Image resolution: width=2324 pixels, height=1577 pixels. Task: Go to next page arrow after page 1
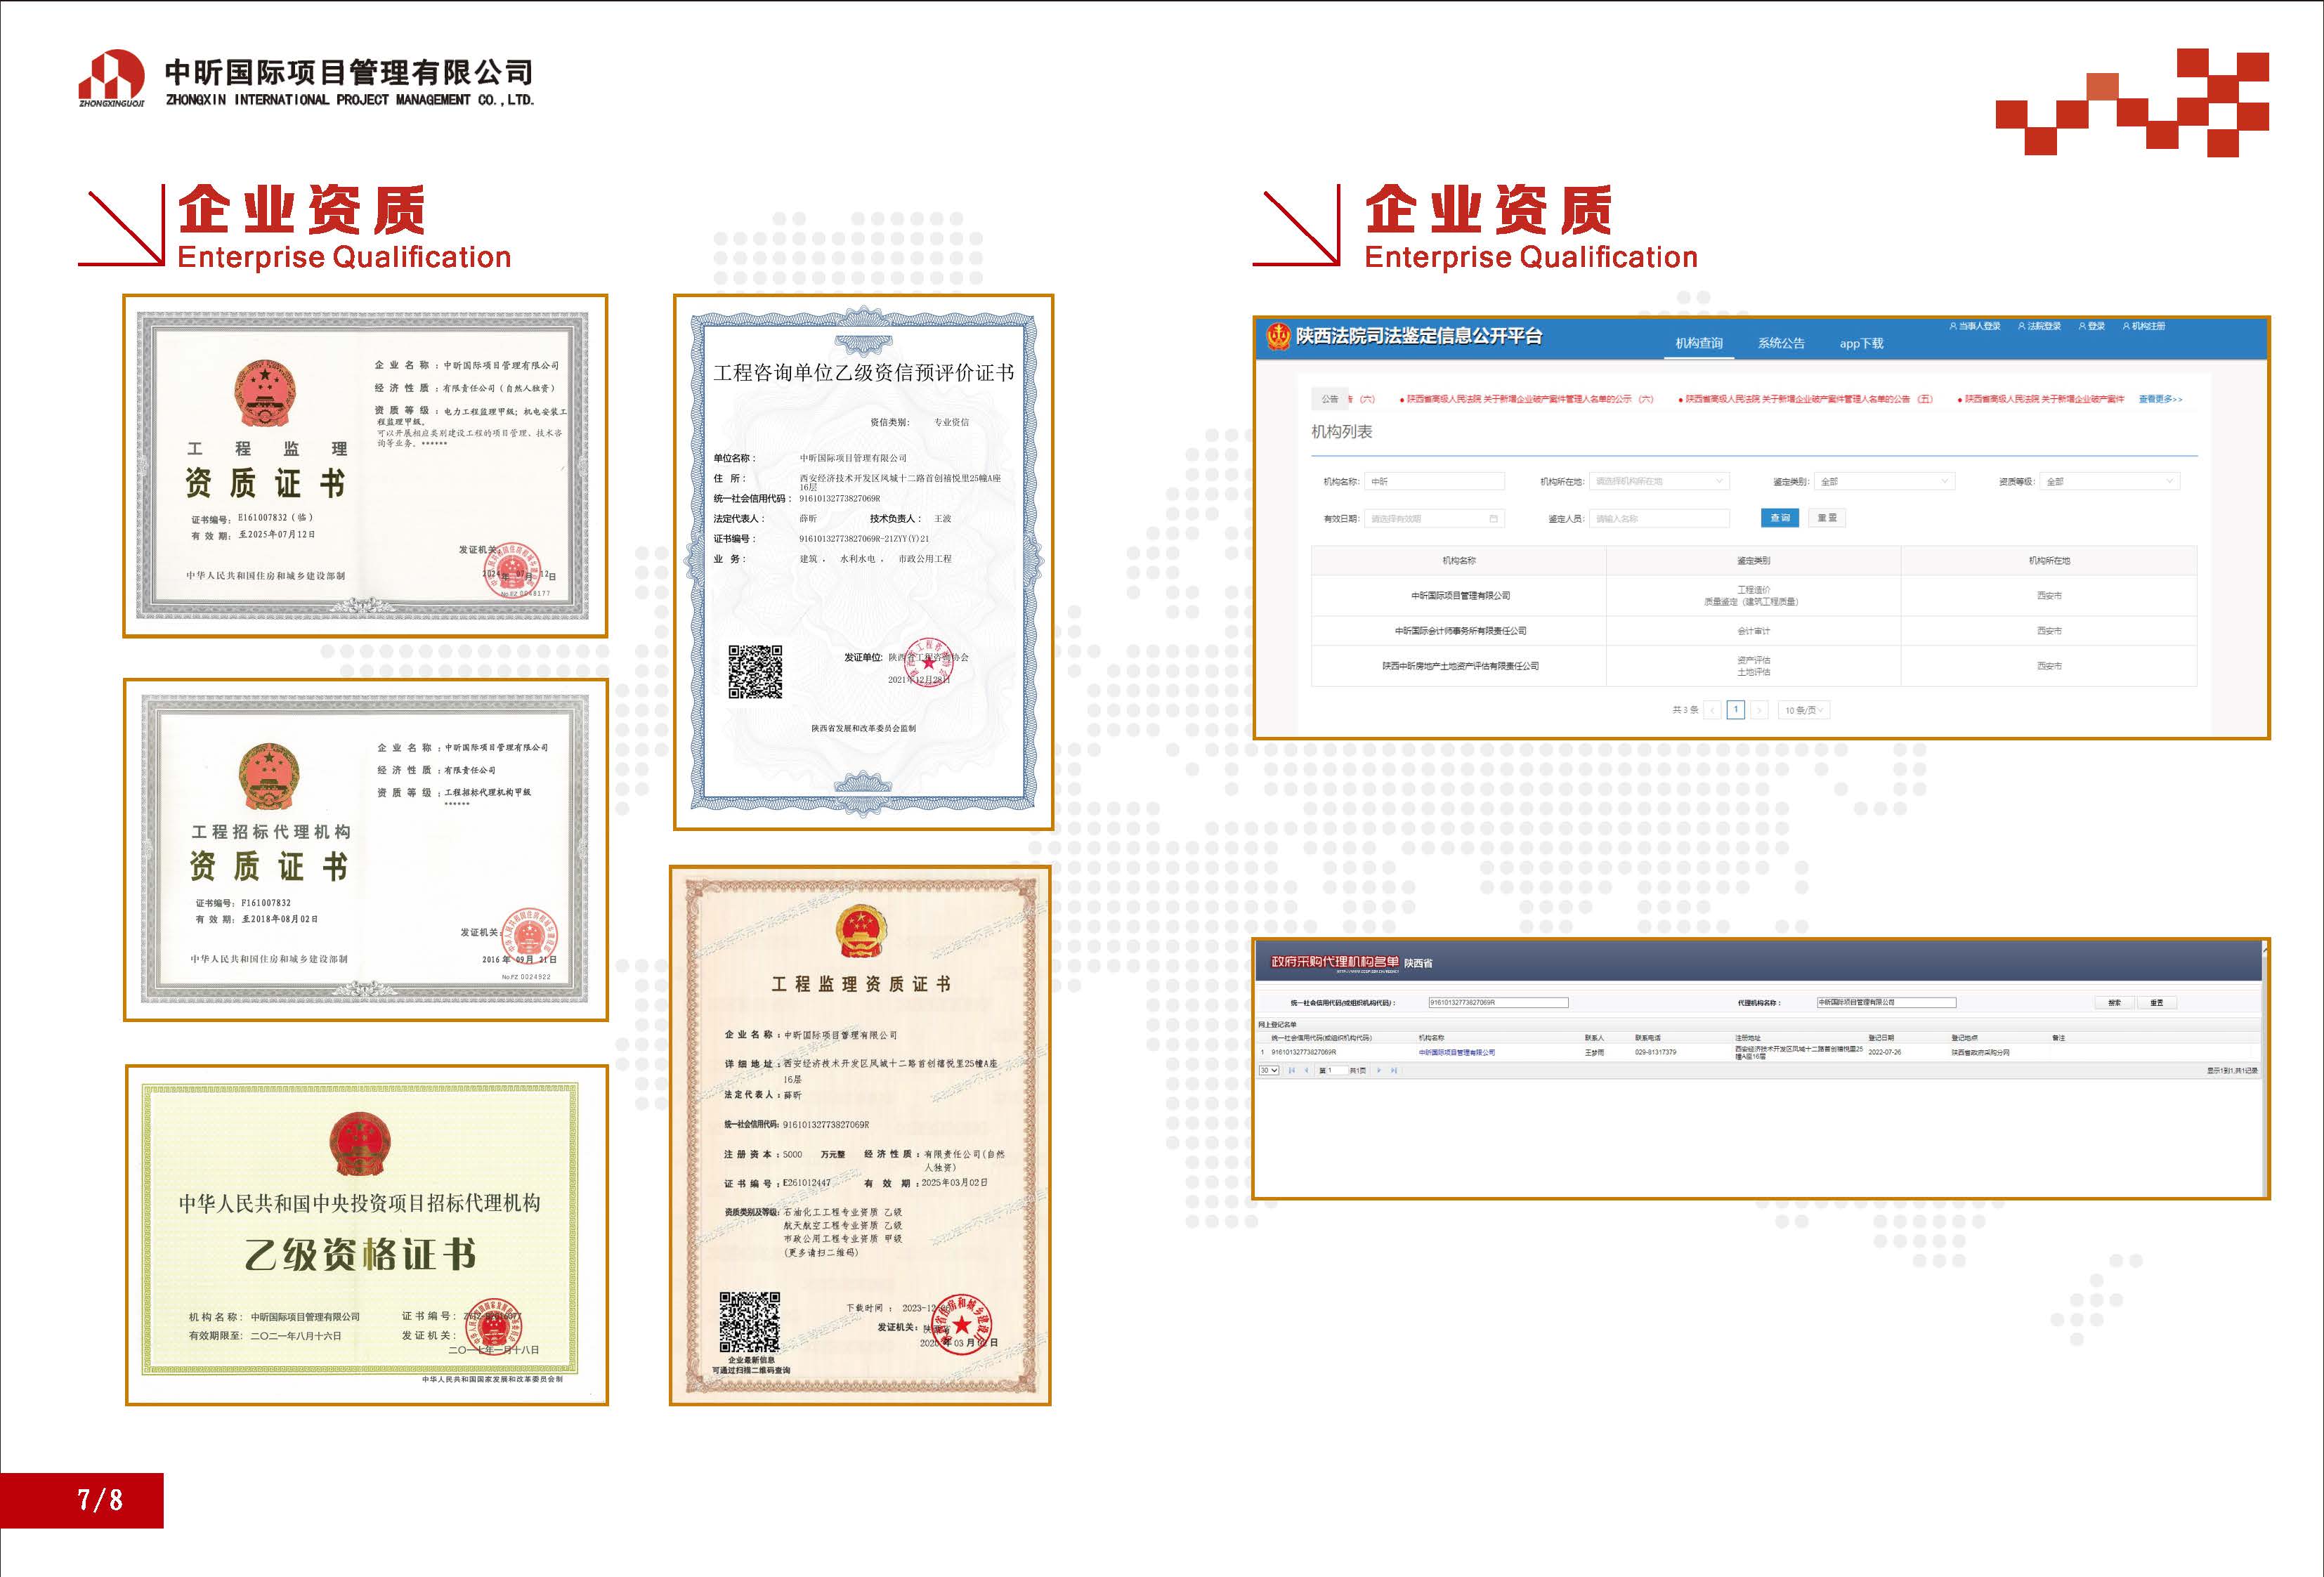tap(1759, 710)
